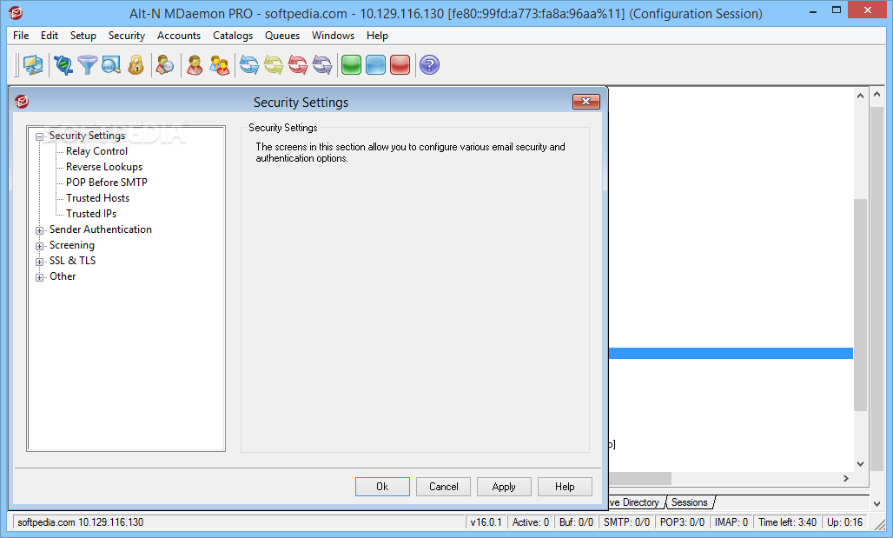
Task: Select the highlighted blue log row
Action: 731,354
